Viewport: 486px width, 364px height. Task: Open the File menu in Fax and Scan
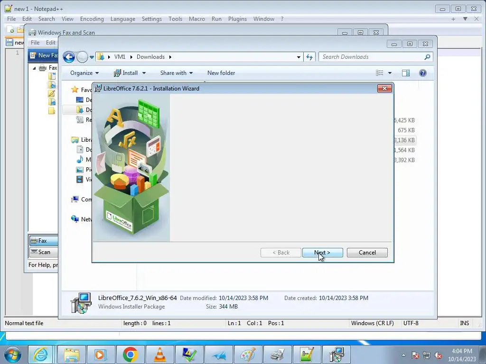point(35,42)
